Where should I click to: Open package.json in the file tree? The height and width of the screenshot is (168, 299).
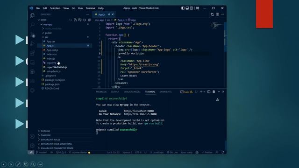(x=52, y=84)
